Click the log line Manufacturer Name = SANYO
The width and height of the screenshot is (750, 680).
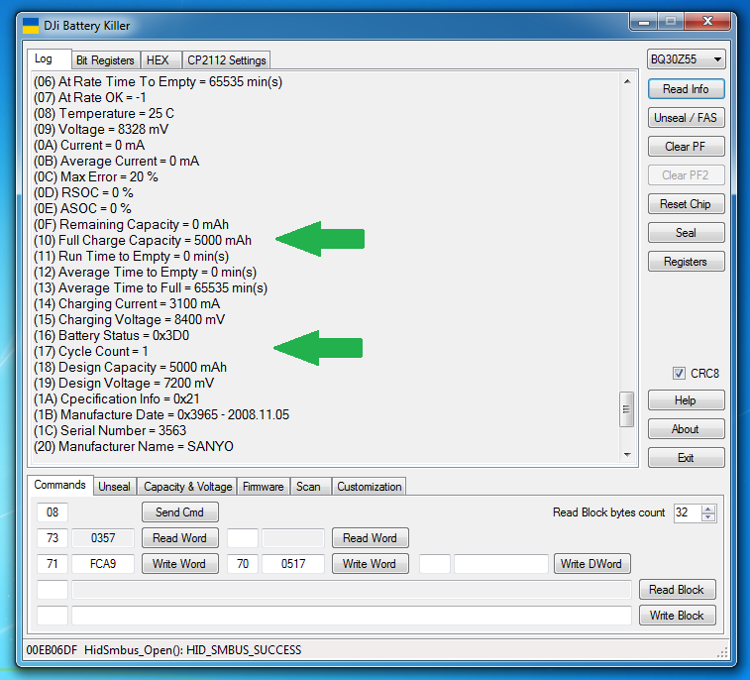coord(134,446)
